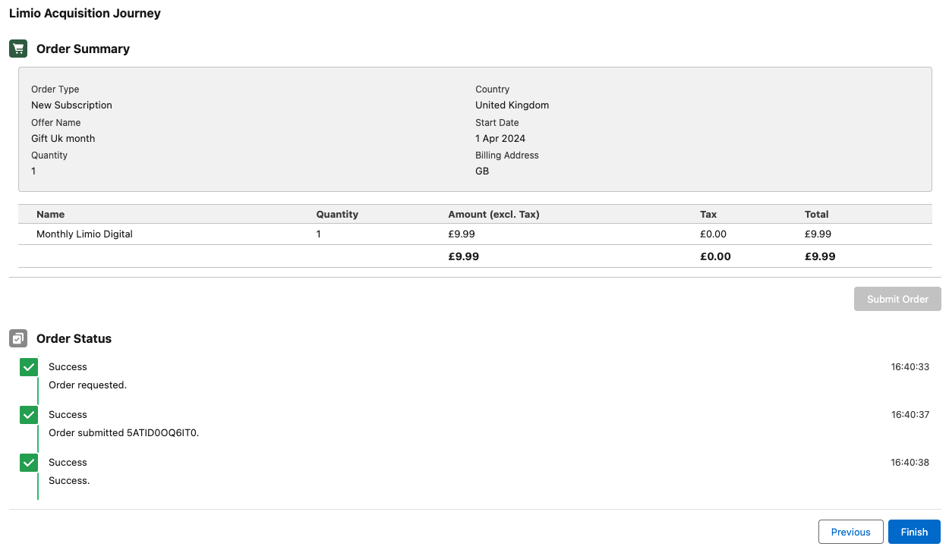
Task: Click the Name column header
Action: click(x=50, y=215)
